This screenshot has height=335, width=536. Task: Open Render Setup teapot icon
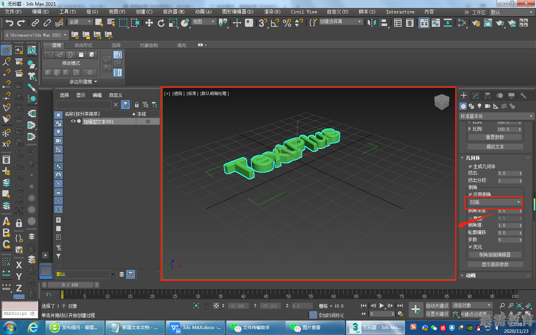476,23
